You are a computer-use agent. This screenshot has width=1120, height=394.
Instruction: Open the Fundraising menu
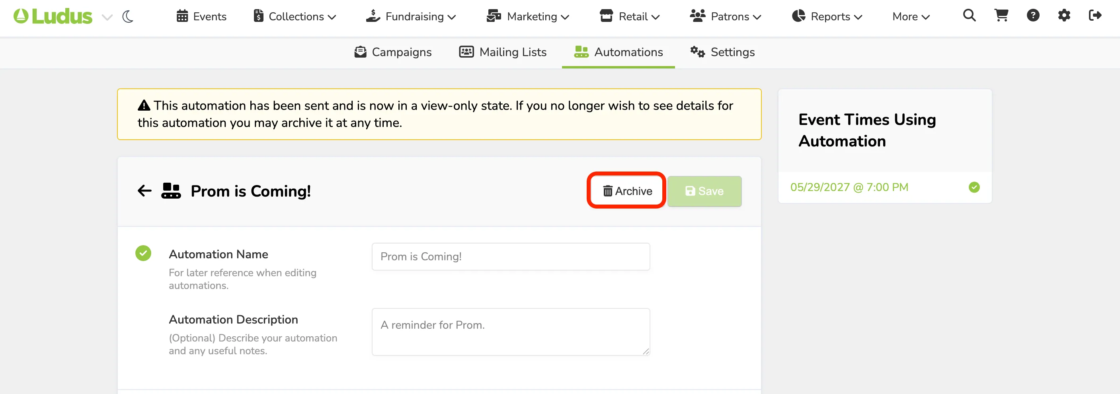click(411, 17)
